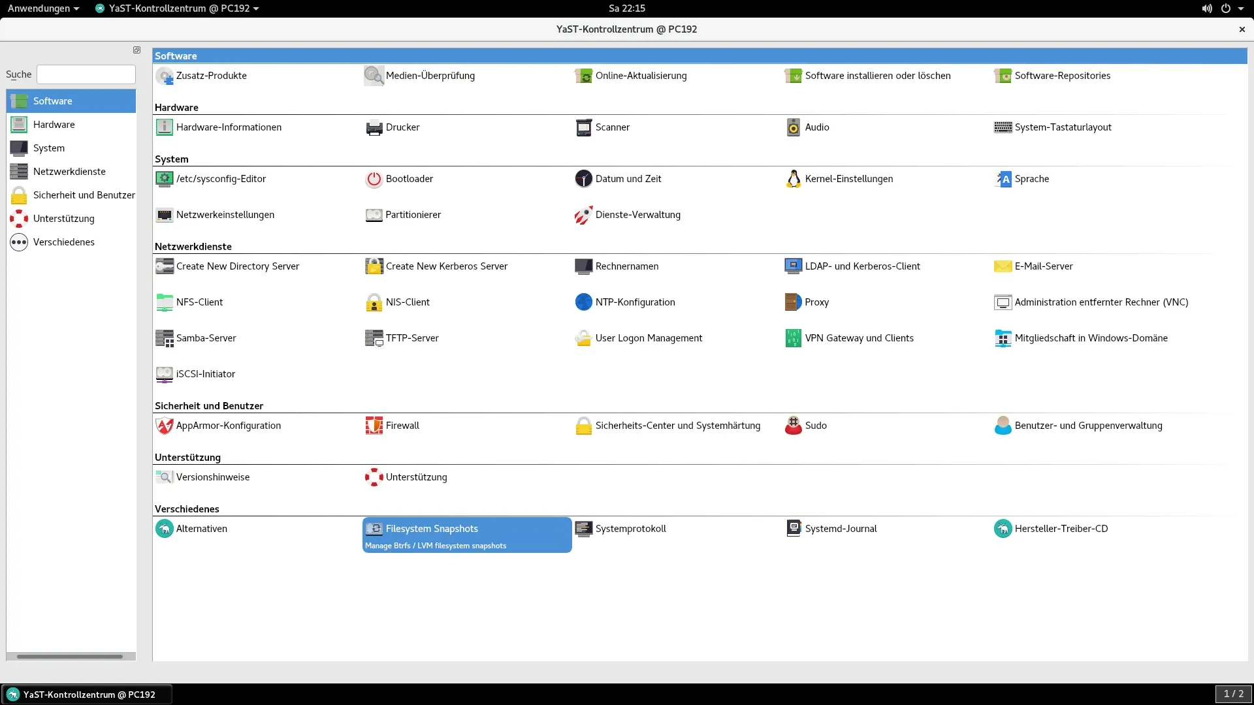The image size is (1254, 705).
Task: Click the Datum und Zeit clock icon
Action: 584,179
